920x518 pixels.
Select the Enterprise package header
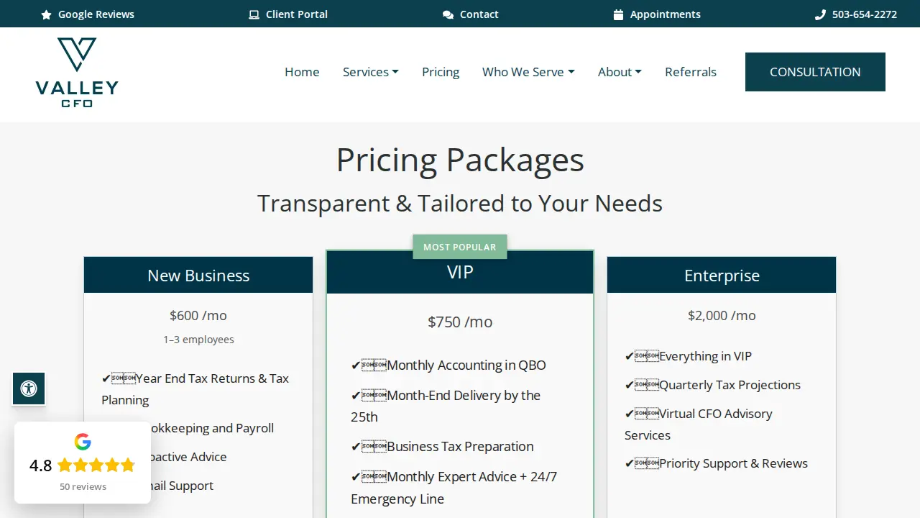(x=722, y=275)
